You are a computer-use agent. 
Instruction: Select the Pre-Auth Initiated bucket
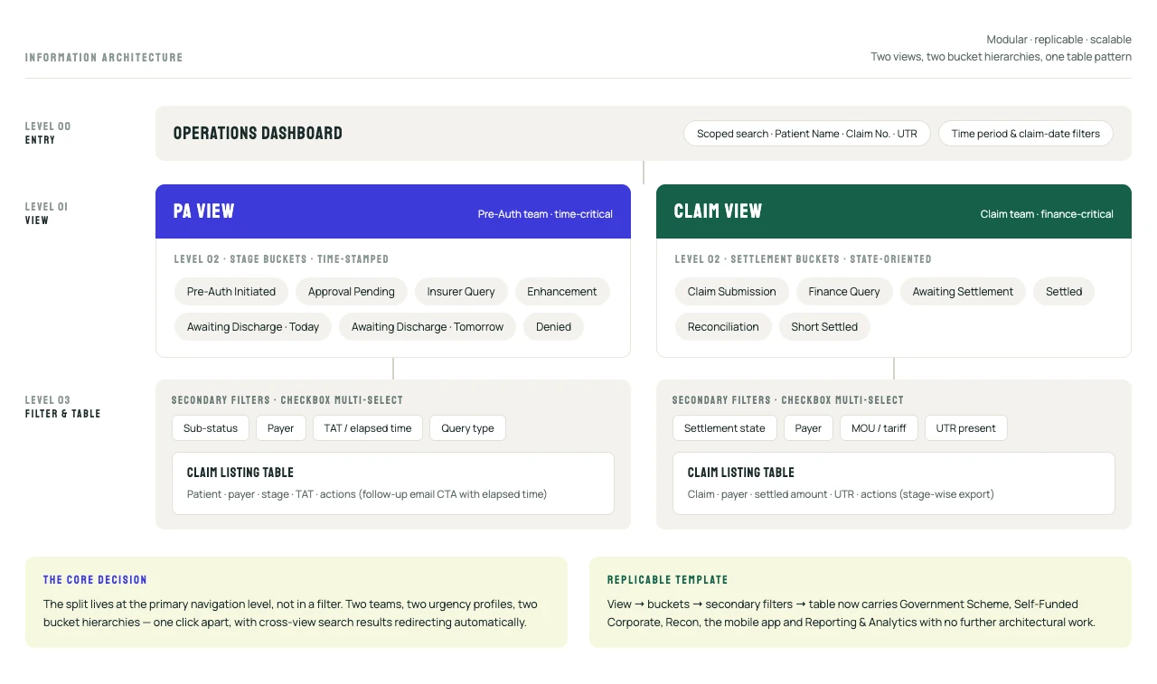click(x=231, y=292)
